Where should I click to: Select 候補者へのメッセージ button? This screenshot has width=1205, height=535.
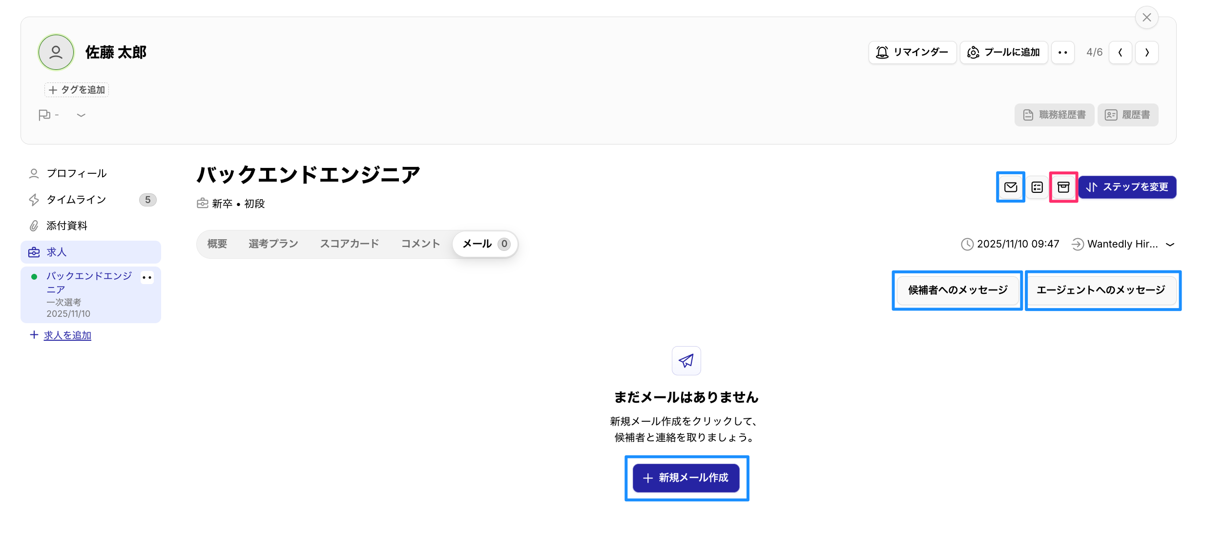click(x=957, y=290)
